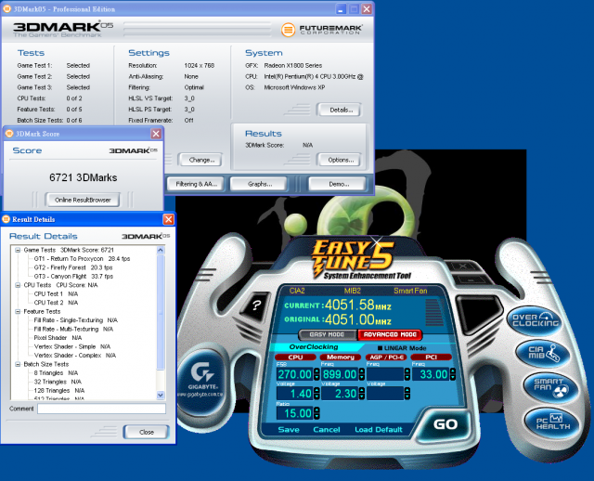Collapse the Batch Size Tests tree node
594x481 pixels.
pos(18,364)
